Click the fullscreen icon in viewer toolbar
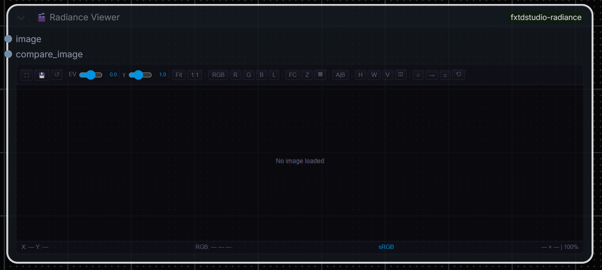This screenshot has width=602, height=270. tap(27, 75)
